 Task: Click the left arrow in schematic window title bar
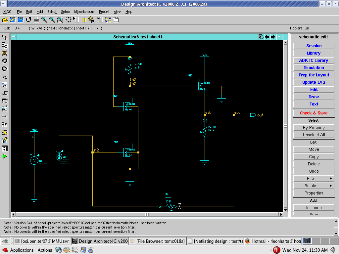[267, 37]
